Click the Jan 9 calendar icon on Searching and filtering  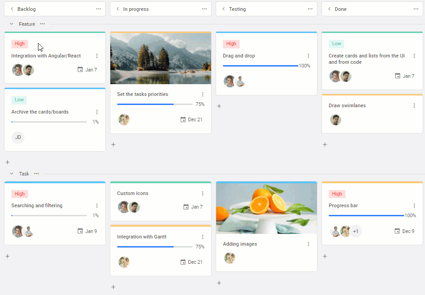tap(80, 231)
